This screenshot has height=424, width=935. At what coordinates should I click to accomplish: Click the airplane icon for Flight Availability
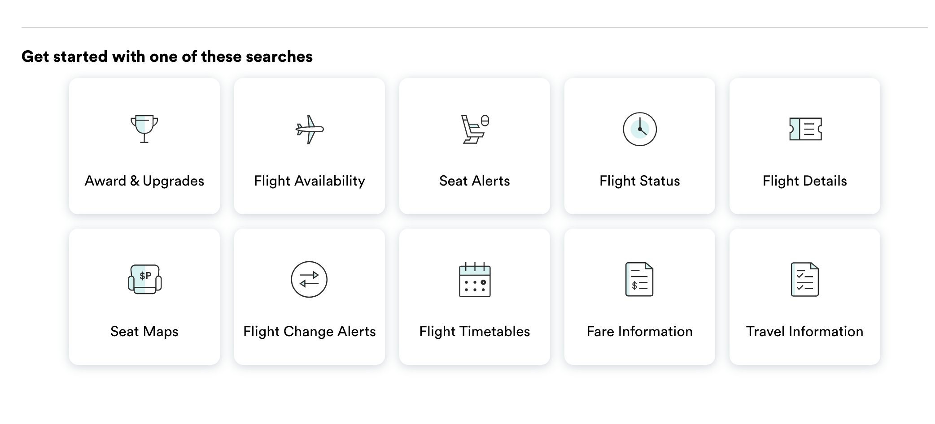(x=310, y=129)
